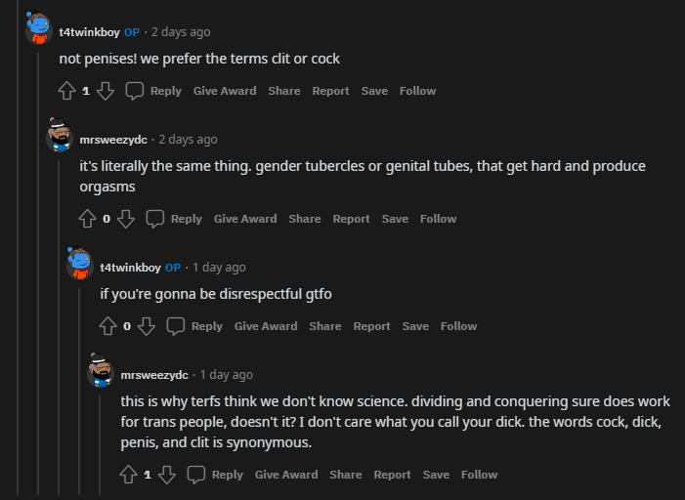
Task: Downvote t4twinkboy's comment about preferred terms
Action: coord(106,91)
